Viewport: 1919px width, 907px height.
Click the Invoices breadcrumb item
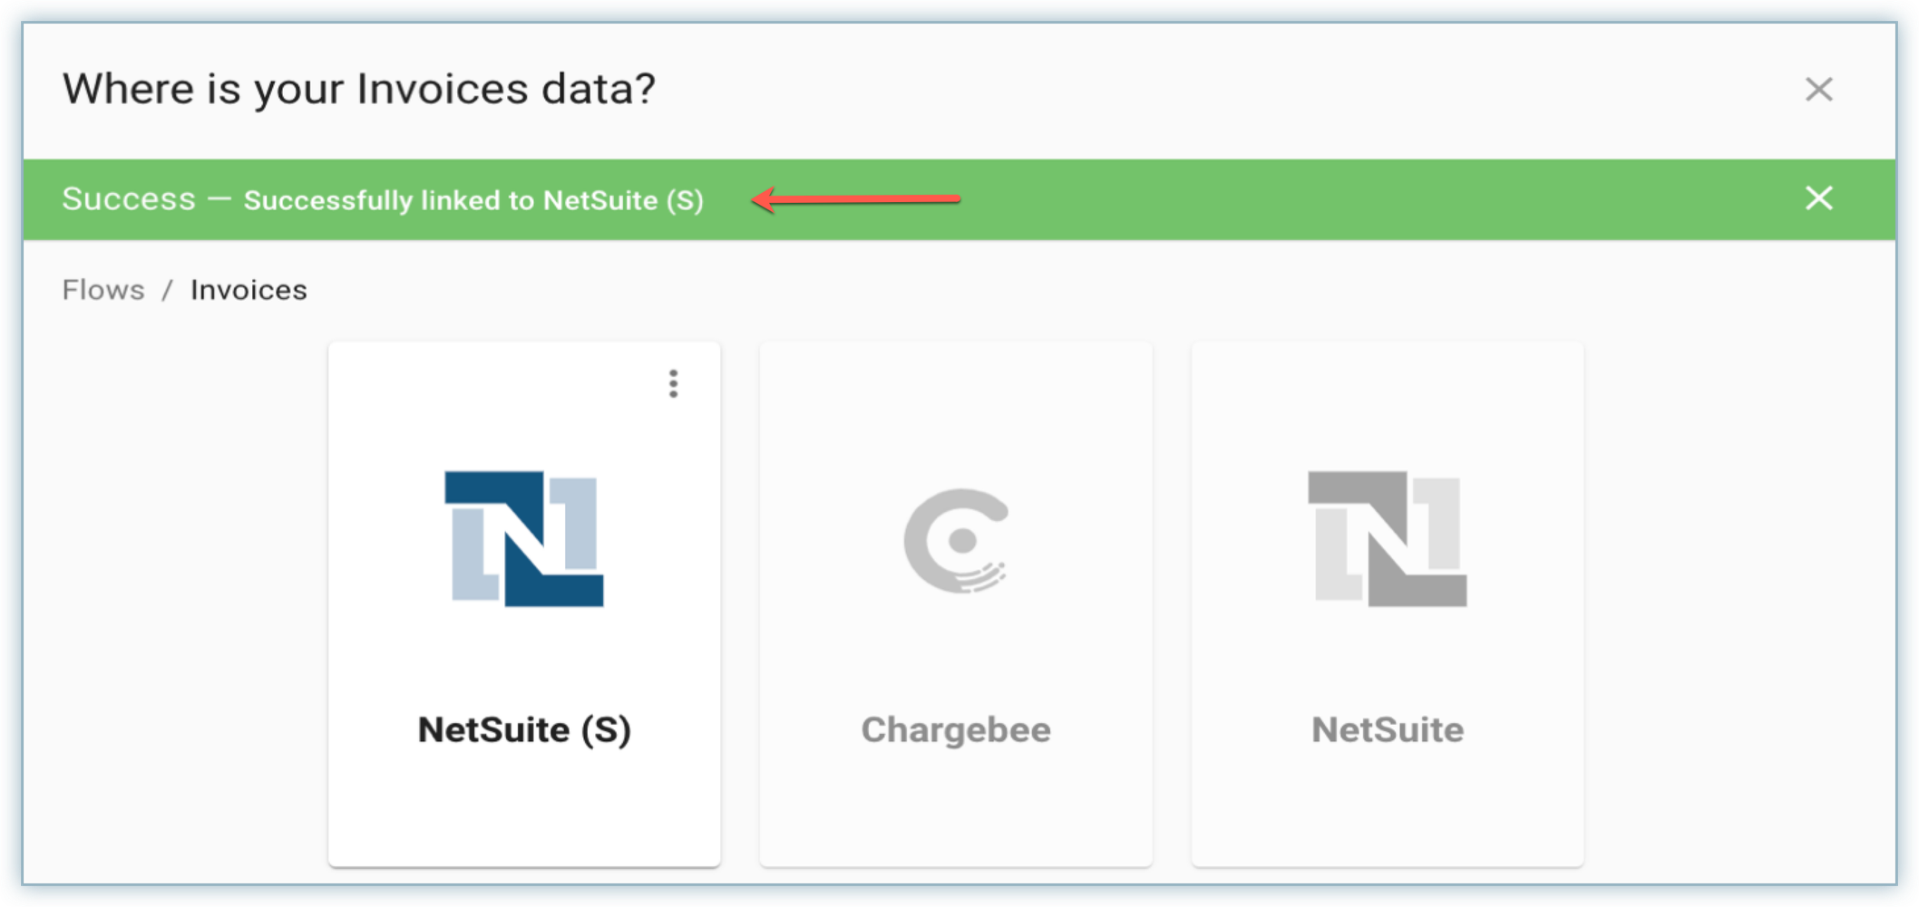248,290
